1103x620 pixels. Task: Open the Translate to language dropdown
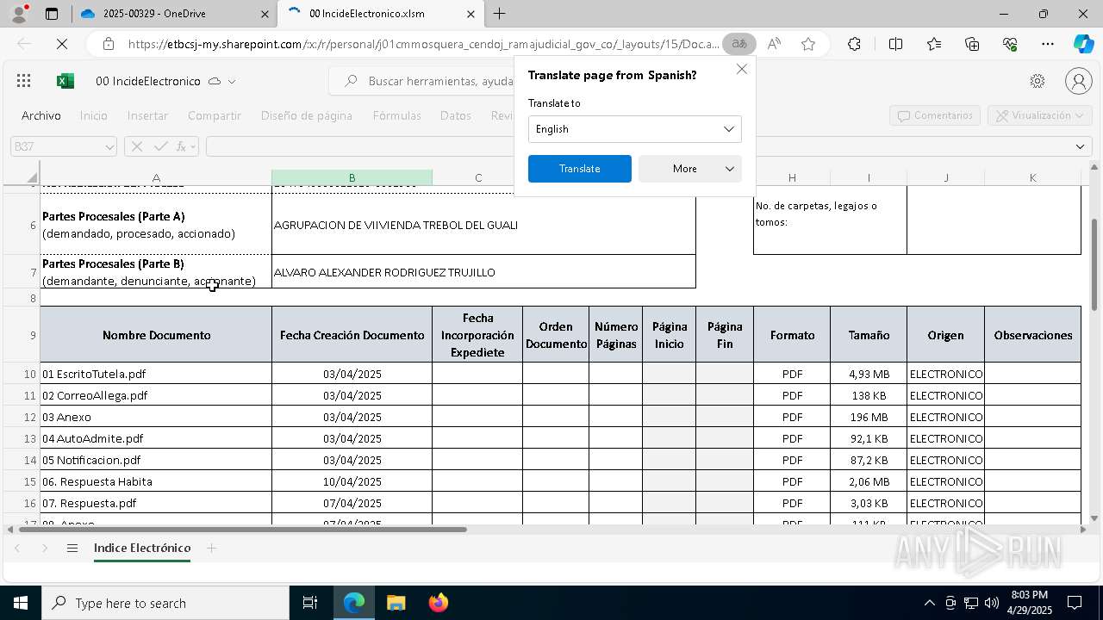click(x=634, y=129)
